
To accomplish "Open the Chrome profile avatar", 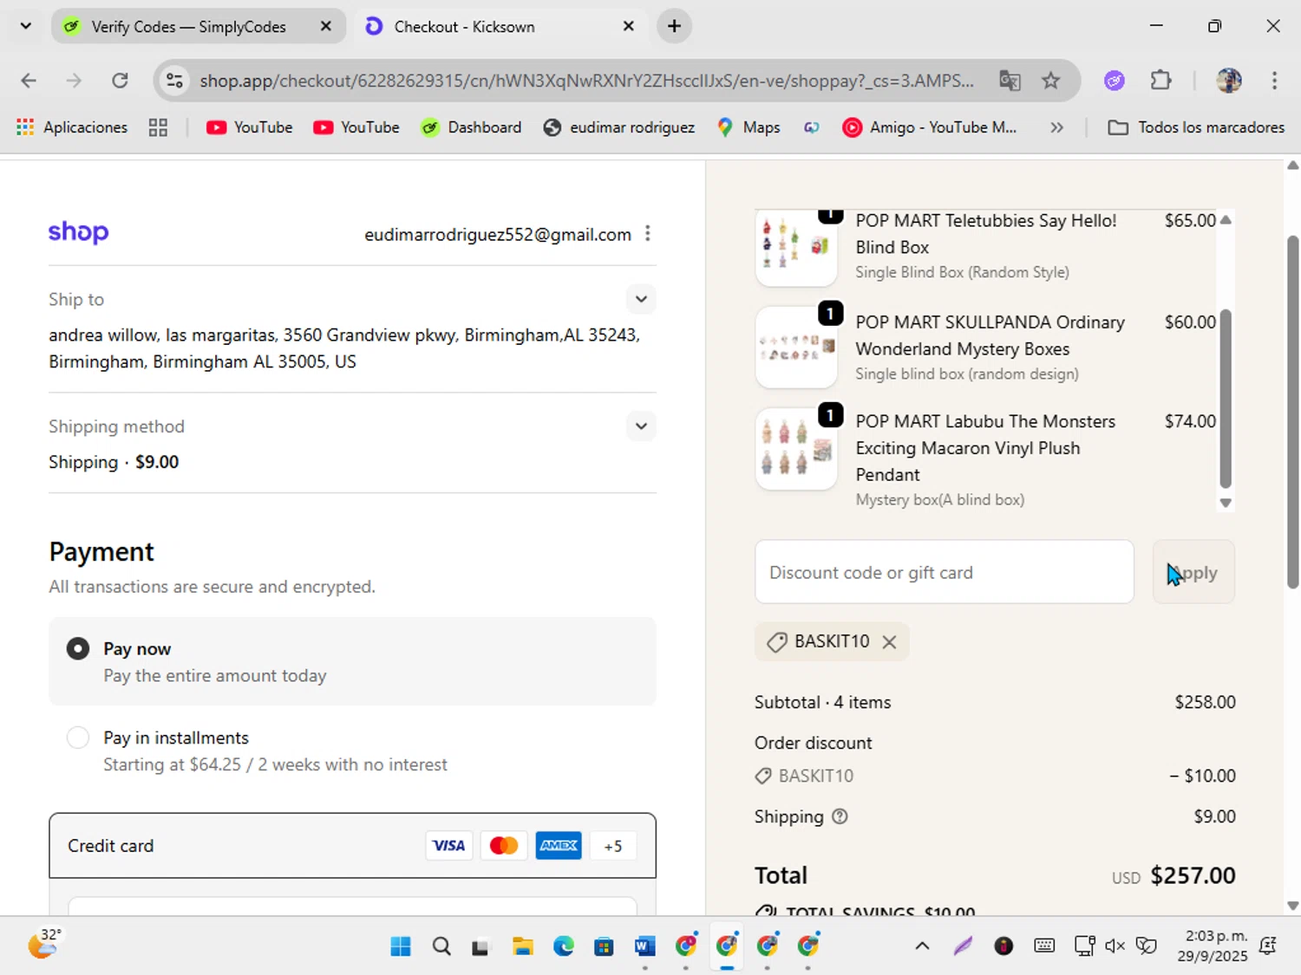I will (1229, 81).
